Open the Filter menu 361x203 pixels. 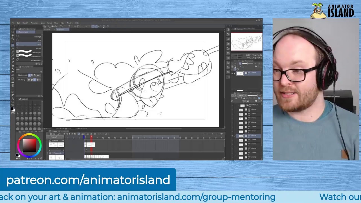coord(62,23)
